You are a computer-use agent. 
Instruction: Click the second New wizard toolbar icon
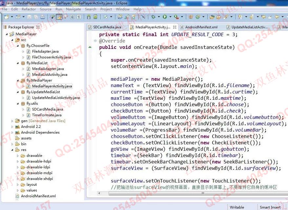18,17
